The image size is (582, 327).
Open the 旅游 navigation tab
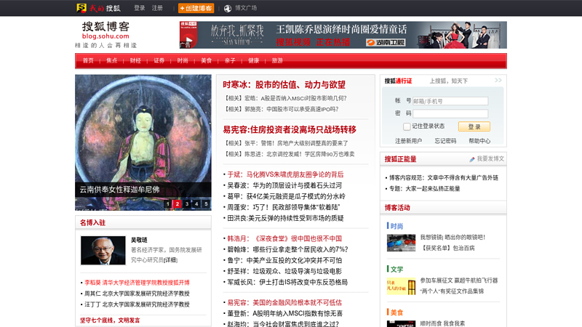coord(277,60)
